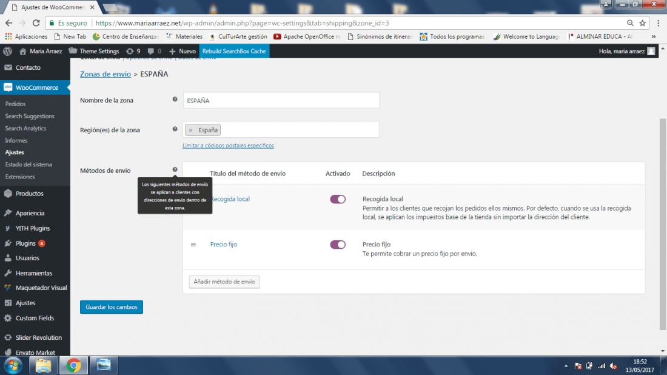The width and height of the screenshot is (667, 375).
Task: Open YITH Plugins icon in sidebar
Action: tap(8, 228)
